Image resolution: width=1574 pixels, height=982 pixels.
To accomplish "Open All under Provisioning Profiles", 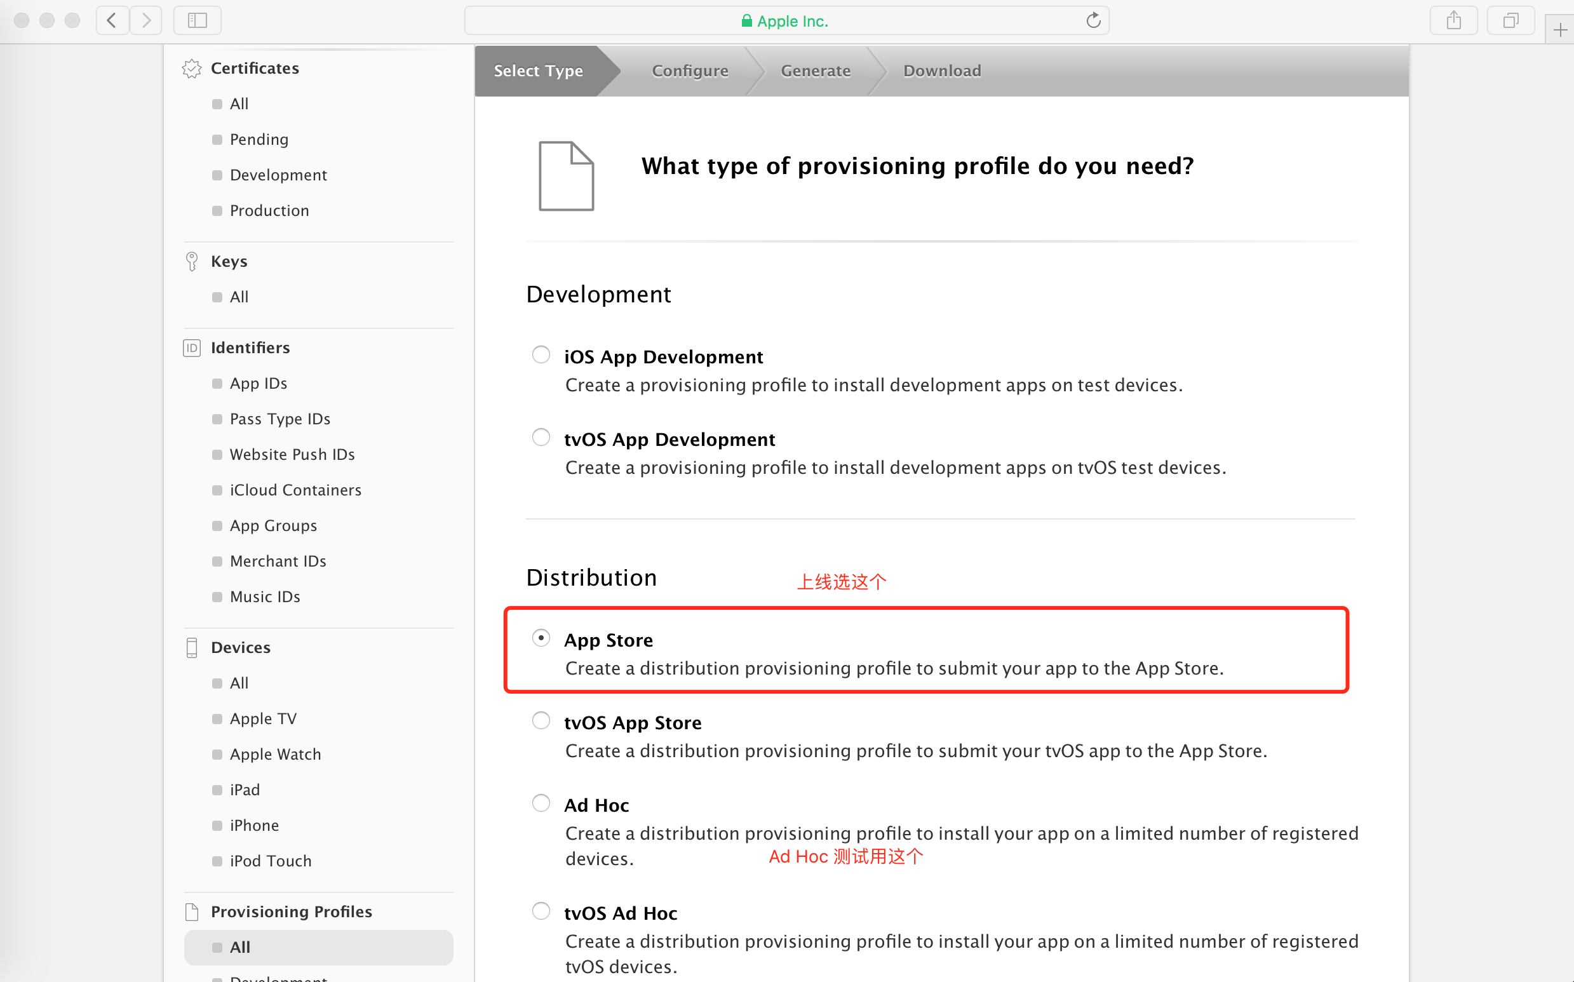I will pos(319,948).
